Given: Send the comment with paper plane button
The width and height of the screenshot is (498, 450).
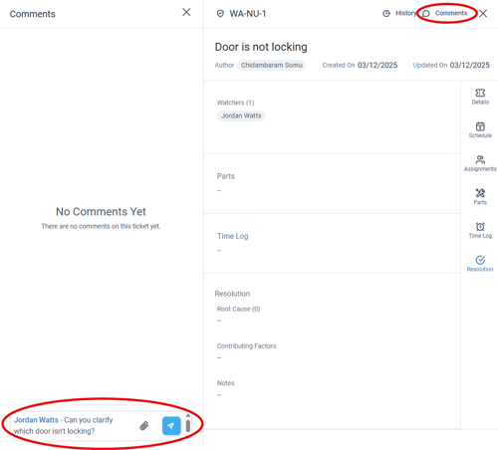Looking at the screenshot, I should (x=171, y=425).
